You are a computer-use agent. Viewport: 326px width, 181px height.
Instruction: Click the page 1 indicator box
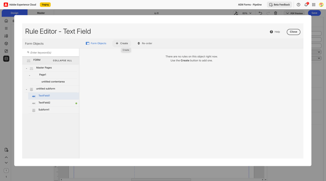pyautogui.click(x=6, y=171)
